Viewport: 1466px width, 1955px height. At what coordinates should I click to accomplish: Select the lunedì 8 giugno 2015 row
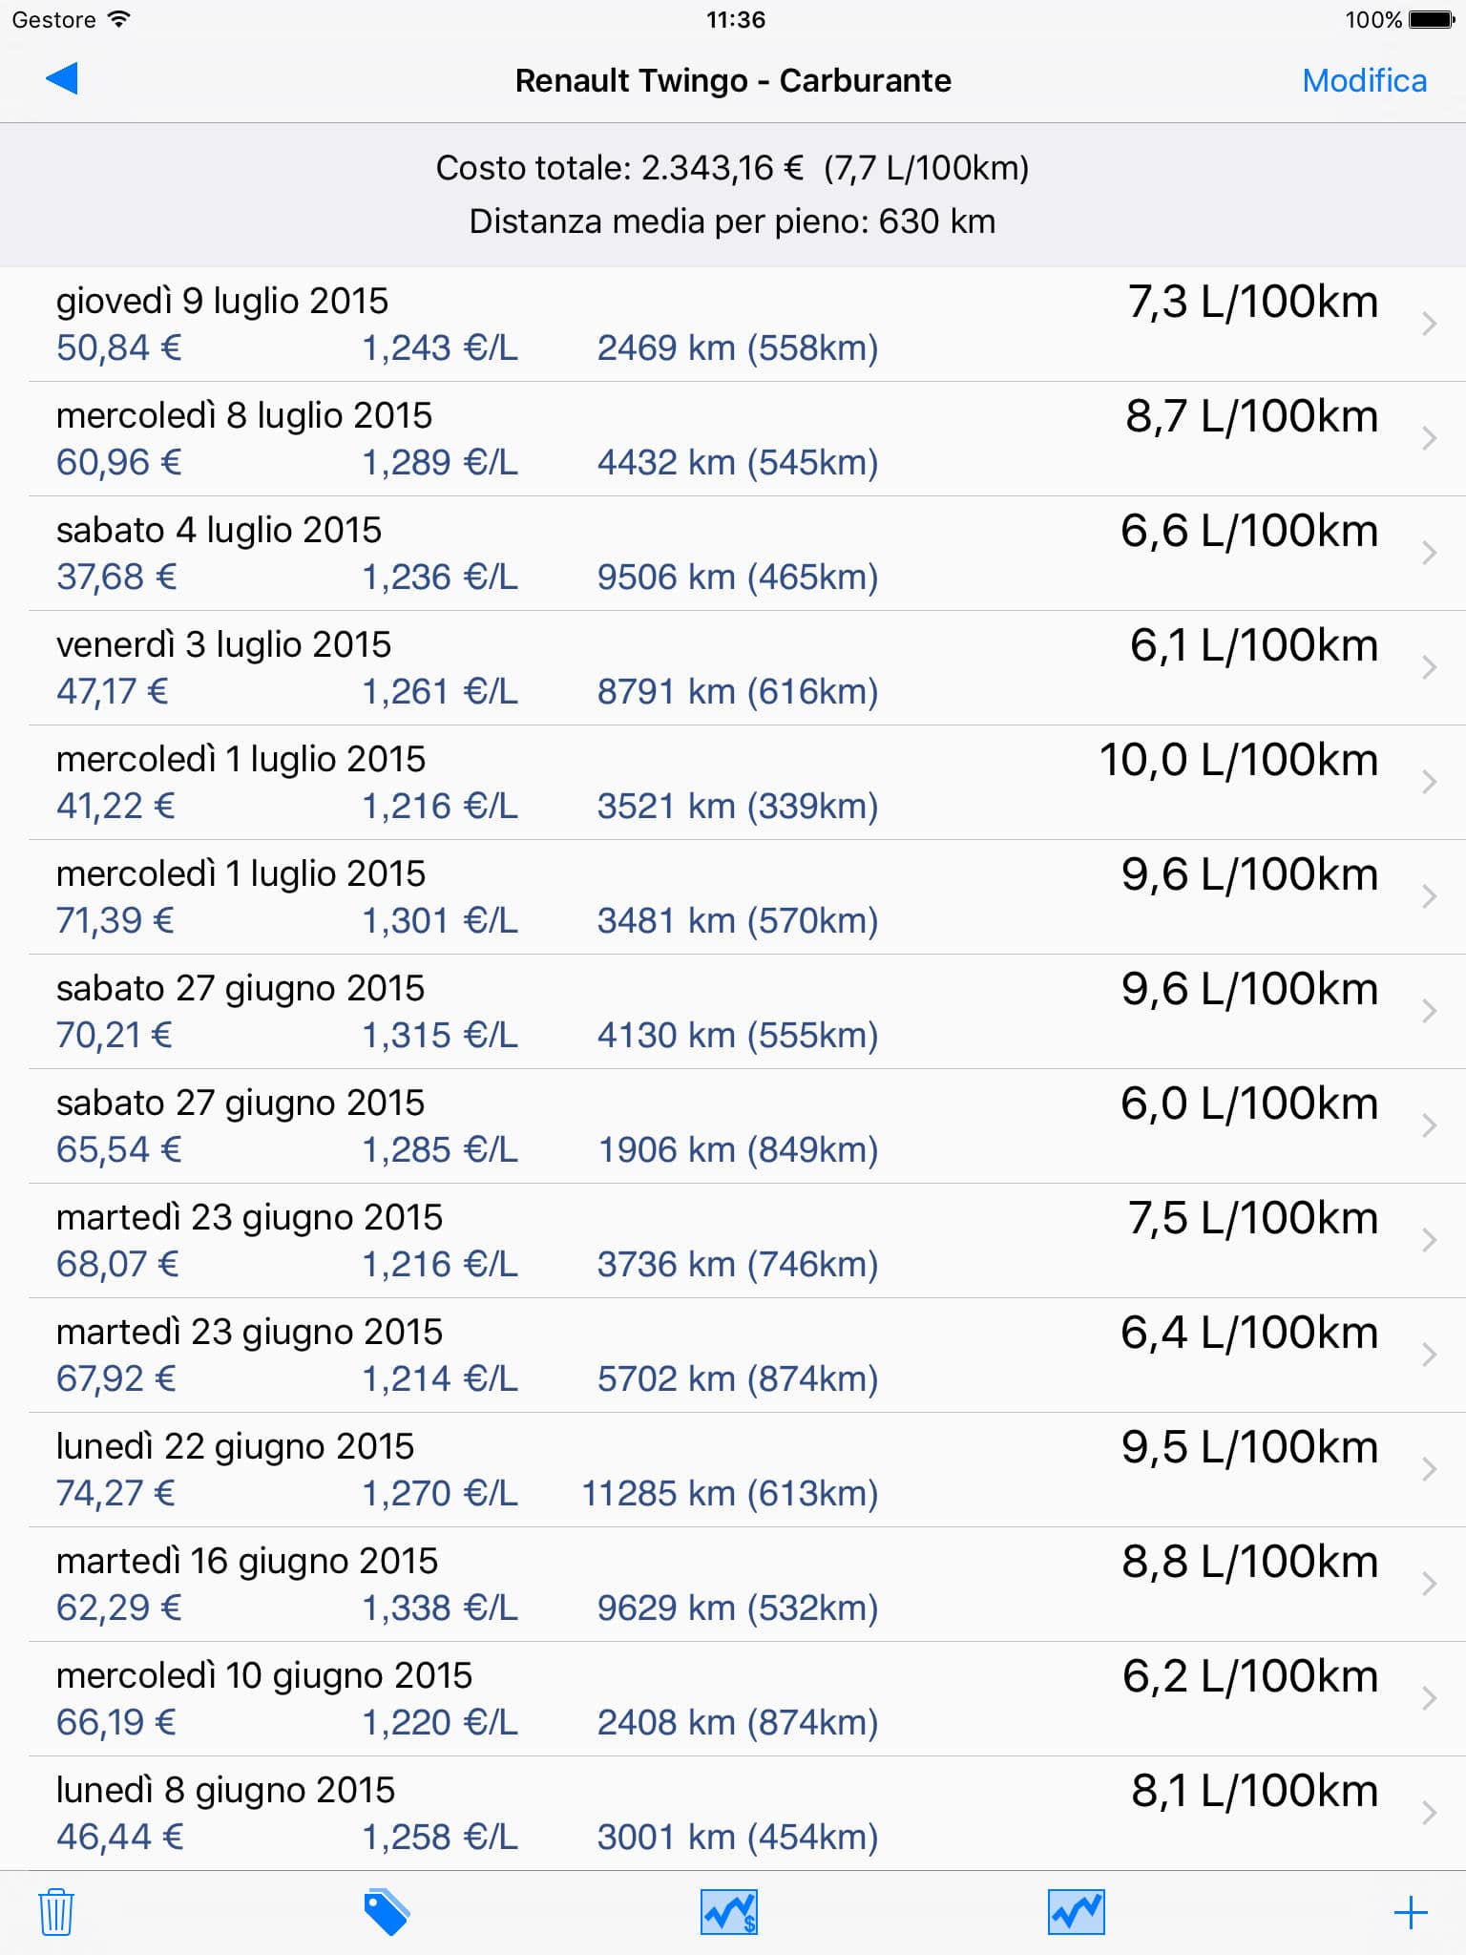[x=733, y=1814]
